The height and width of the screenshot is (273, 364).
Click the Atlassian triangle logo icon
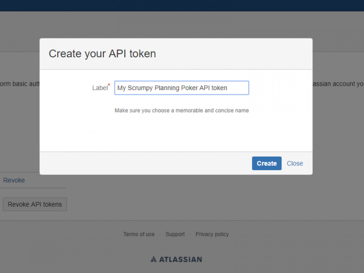154,259
